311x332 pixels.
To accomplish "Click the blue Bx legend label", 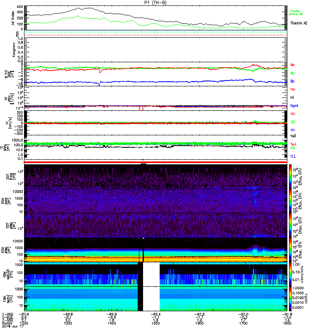I will [292, 81].
